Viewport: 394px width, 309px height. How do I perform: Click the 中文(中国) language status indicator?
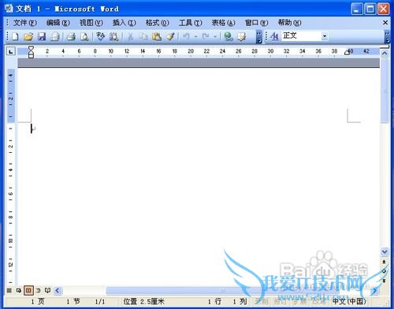pos(349,301)
